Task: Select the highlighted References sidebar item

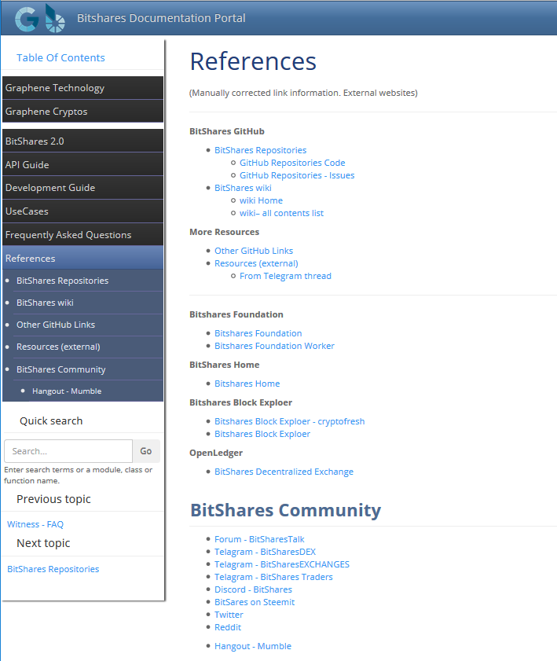Action: pyautogui.click(x=83, y=259)
